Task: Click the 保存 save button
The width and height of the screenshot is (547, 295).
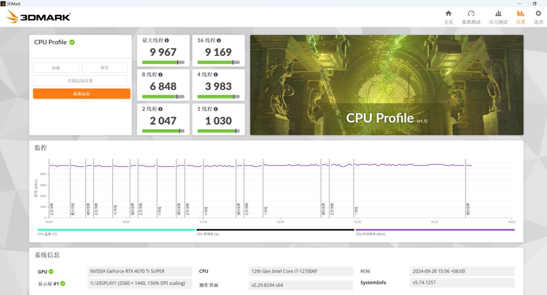Action: 105,67
